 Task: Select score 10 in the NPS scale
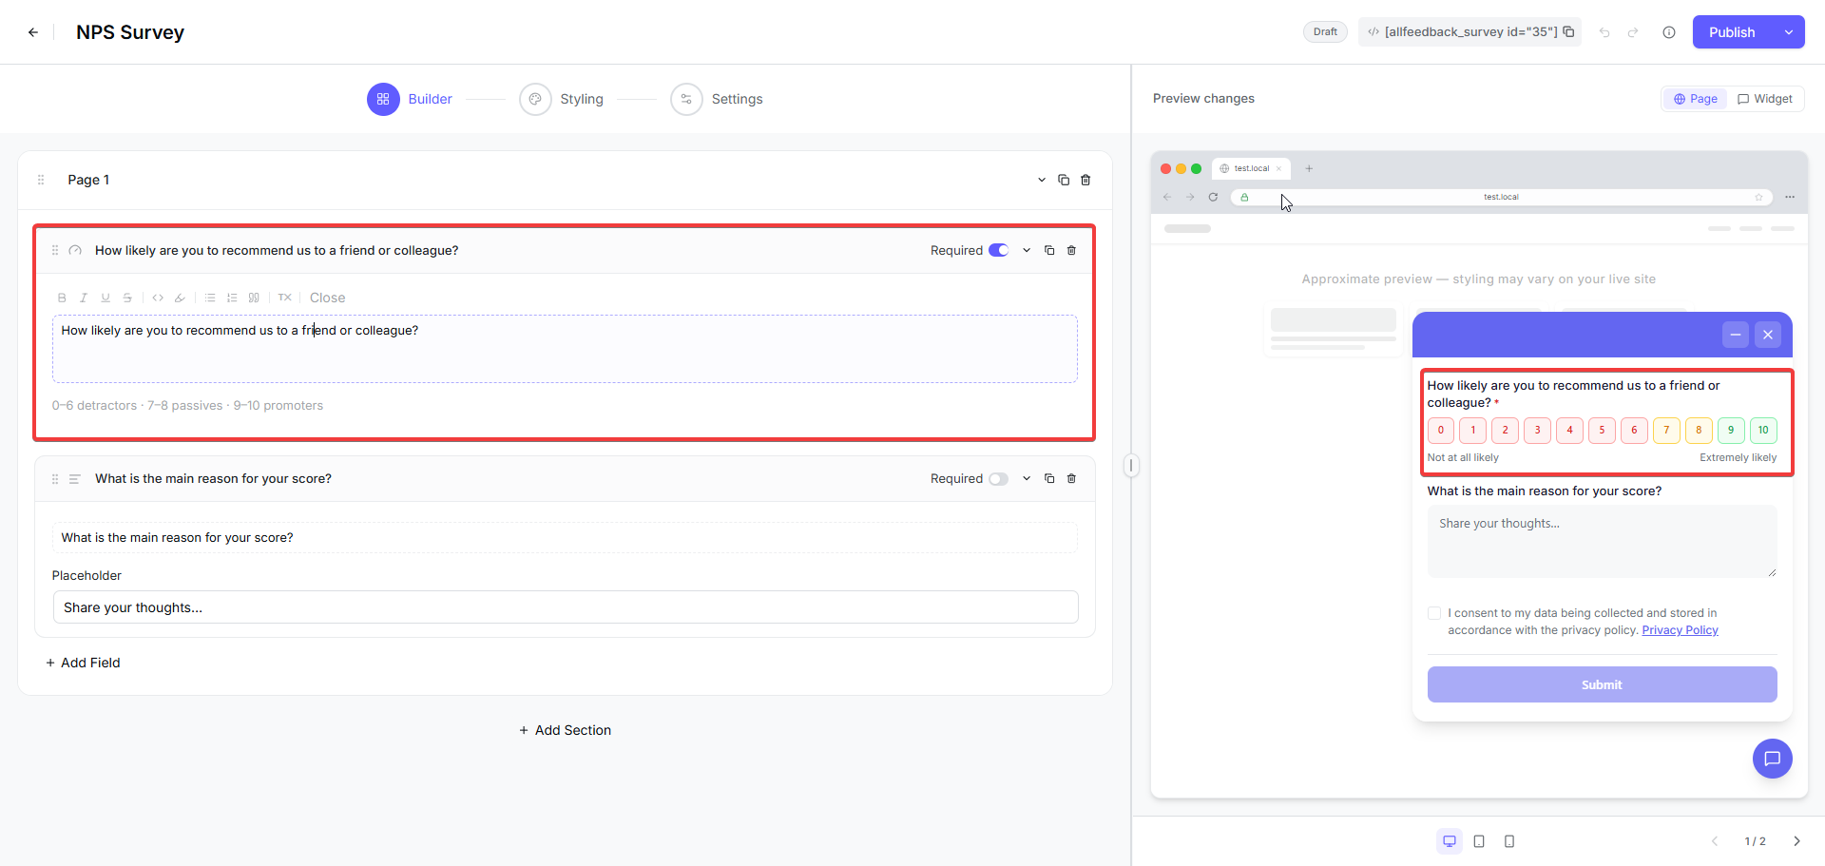pyautogui.click(x=1763, y=431)
